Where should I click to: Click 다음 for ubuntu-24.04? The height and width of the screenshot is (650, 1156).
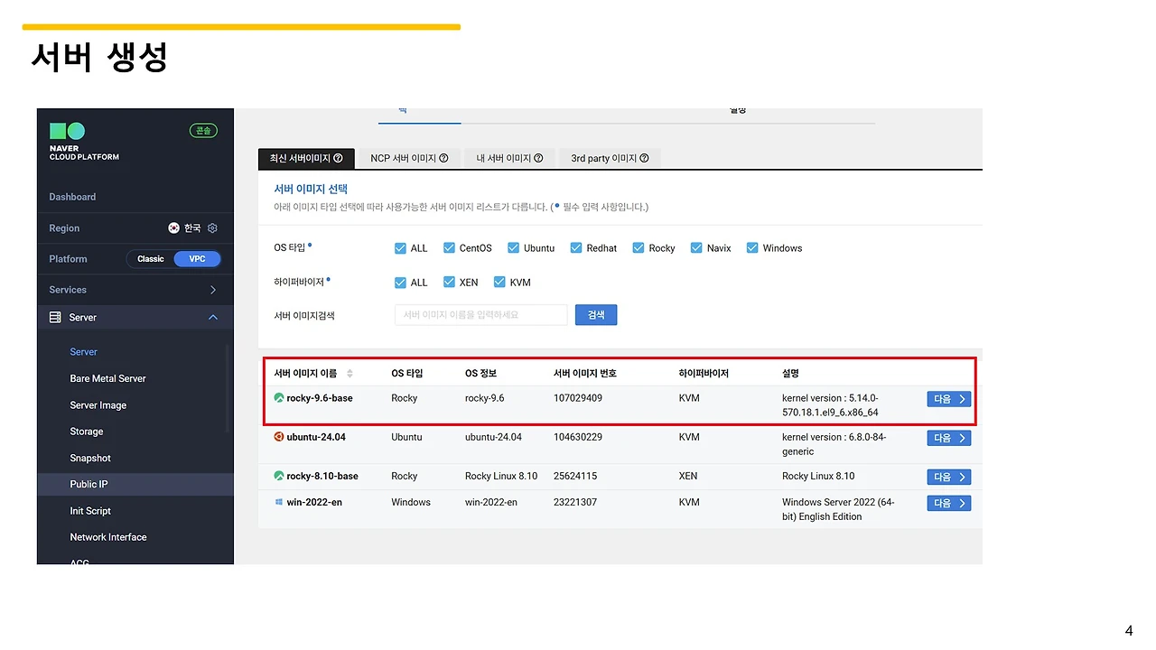coord(949,438)
